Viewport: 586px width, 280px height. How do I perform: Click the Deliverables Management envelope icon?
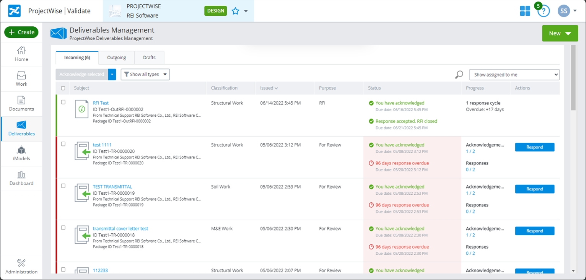pyautogui.click(x=59, y=34)
